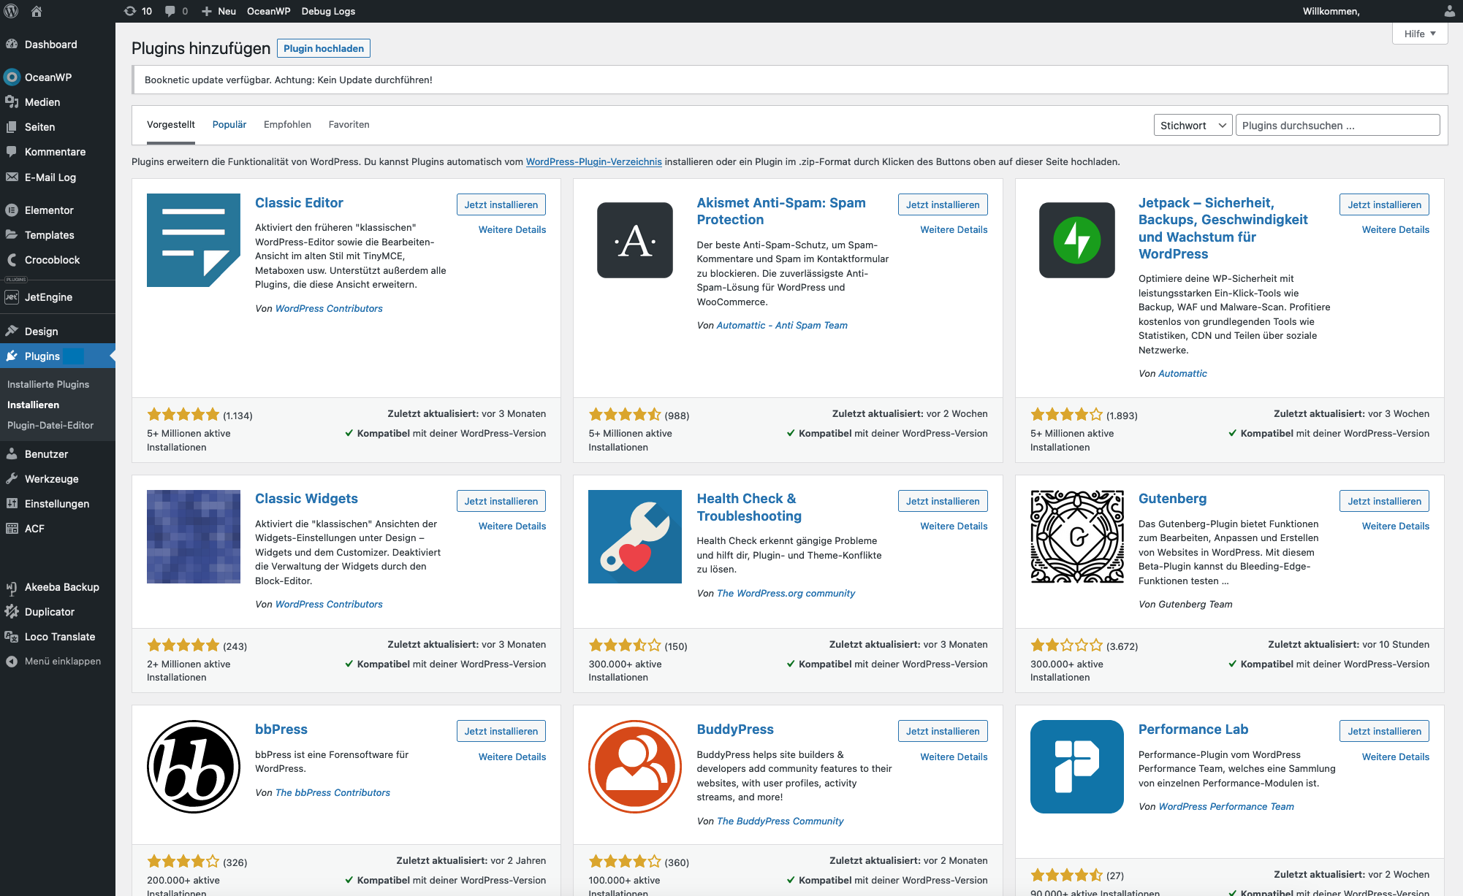The width and height of the screenshot is (1463, 896).
Task: Click the Classic Editor plugin thumbnail
Action: coord(194,240)
